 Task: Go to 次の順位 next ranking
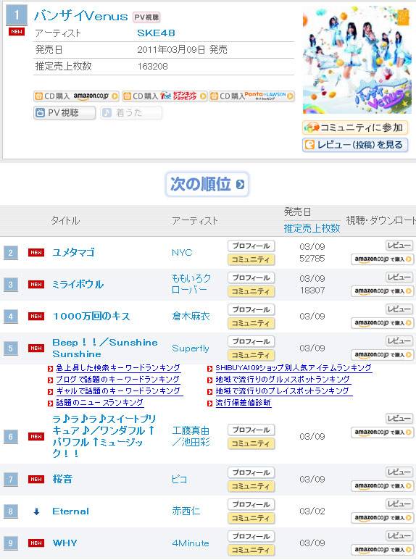click(x=207, y=184)
